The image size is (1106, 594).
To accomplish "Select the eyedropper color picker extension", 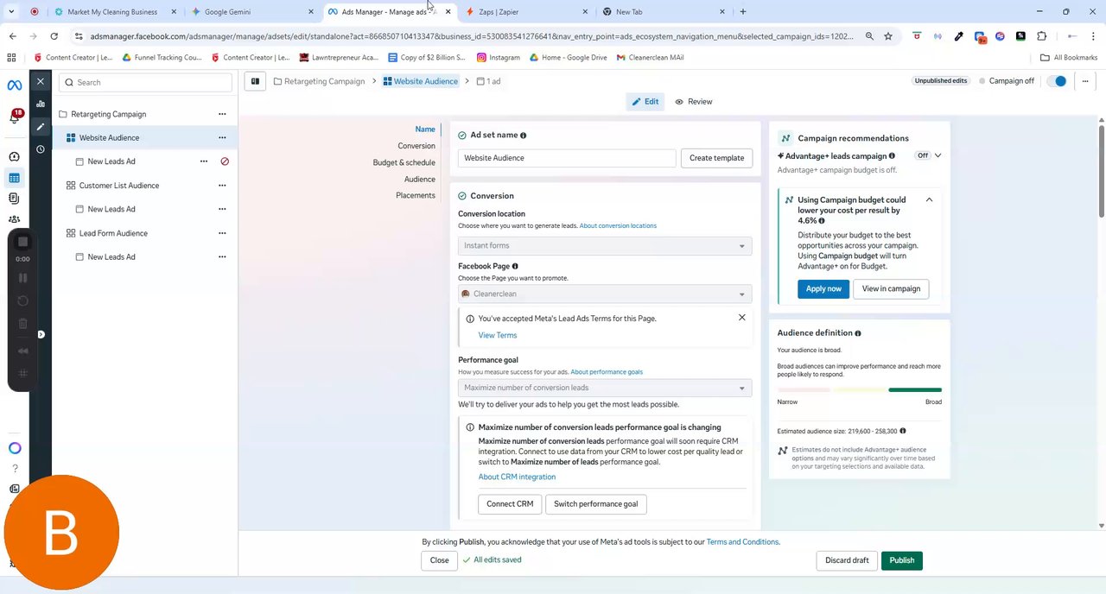I will point(958,36).
